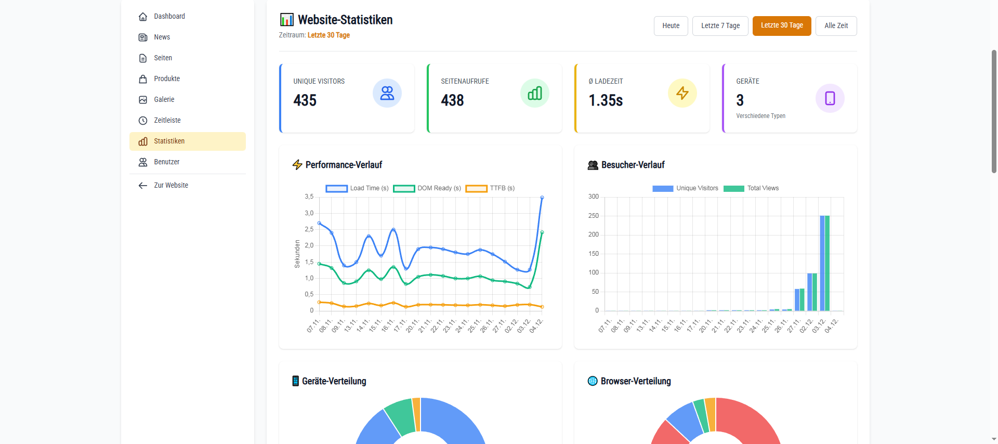Go back via Zur Website link

170,186
